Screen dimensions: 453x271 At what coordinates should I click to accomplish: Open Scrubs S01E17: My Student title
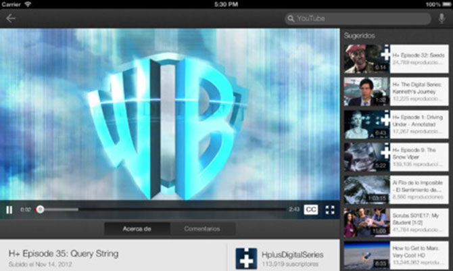(415, 219)
